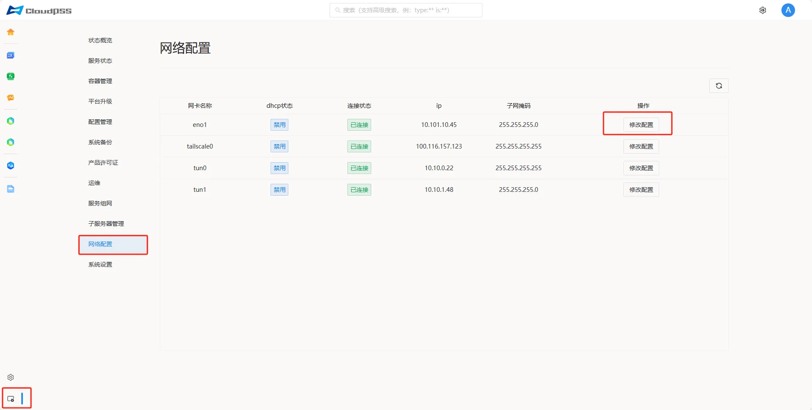This screenshot has height=410, width=812.
Task: Open 配置管理 menu item
Action: tap(100, 122)
